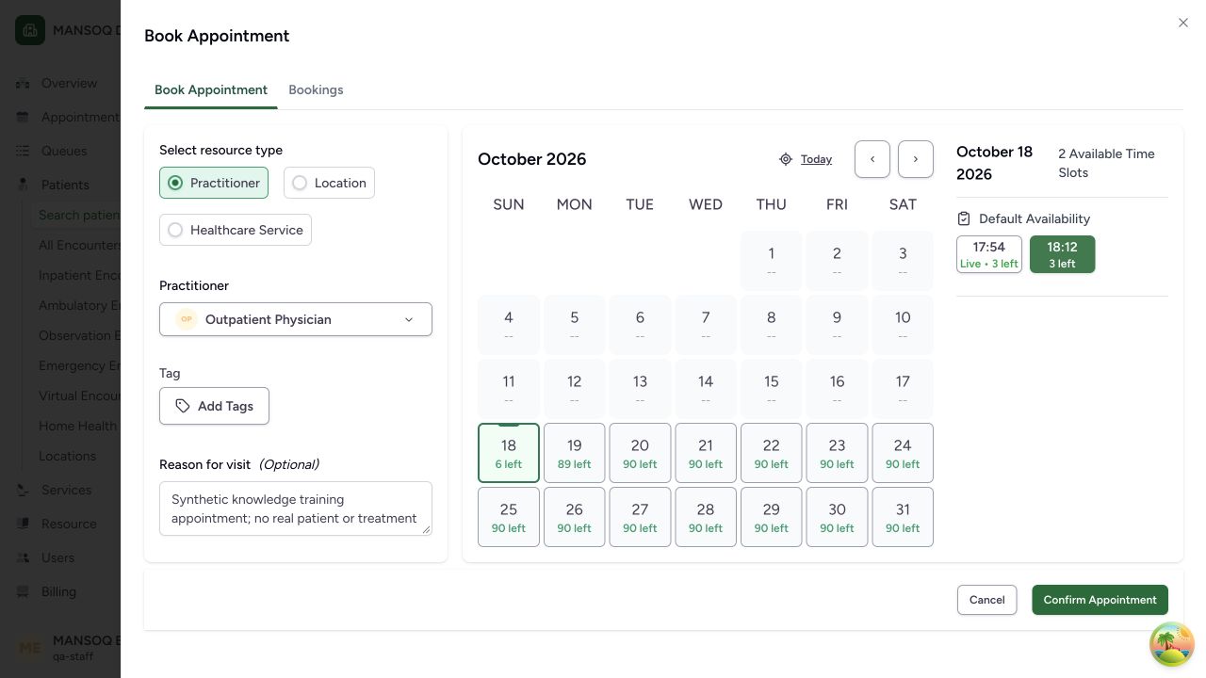Viewport: 1206px width, 678px height.
Task: Click the Patients sidebar icon
Action: pos(23,185)
